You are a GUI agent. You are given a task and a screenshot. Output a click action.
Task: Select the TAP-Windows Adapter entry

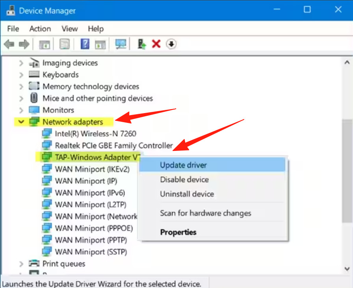point(97,157)
